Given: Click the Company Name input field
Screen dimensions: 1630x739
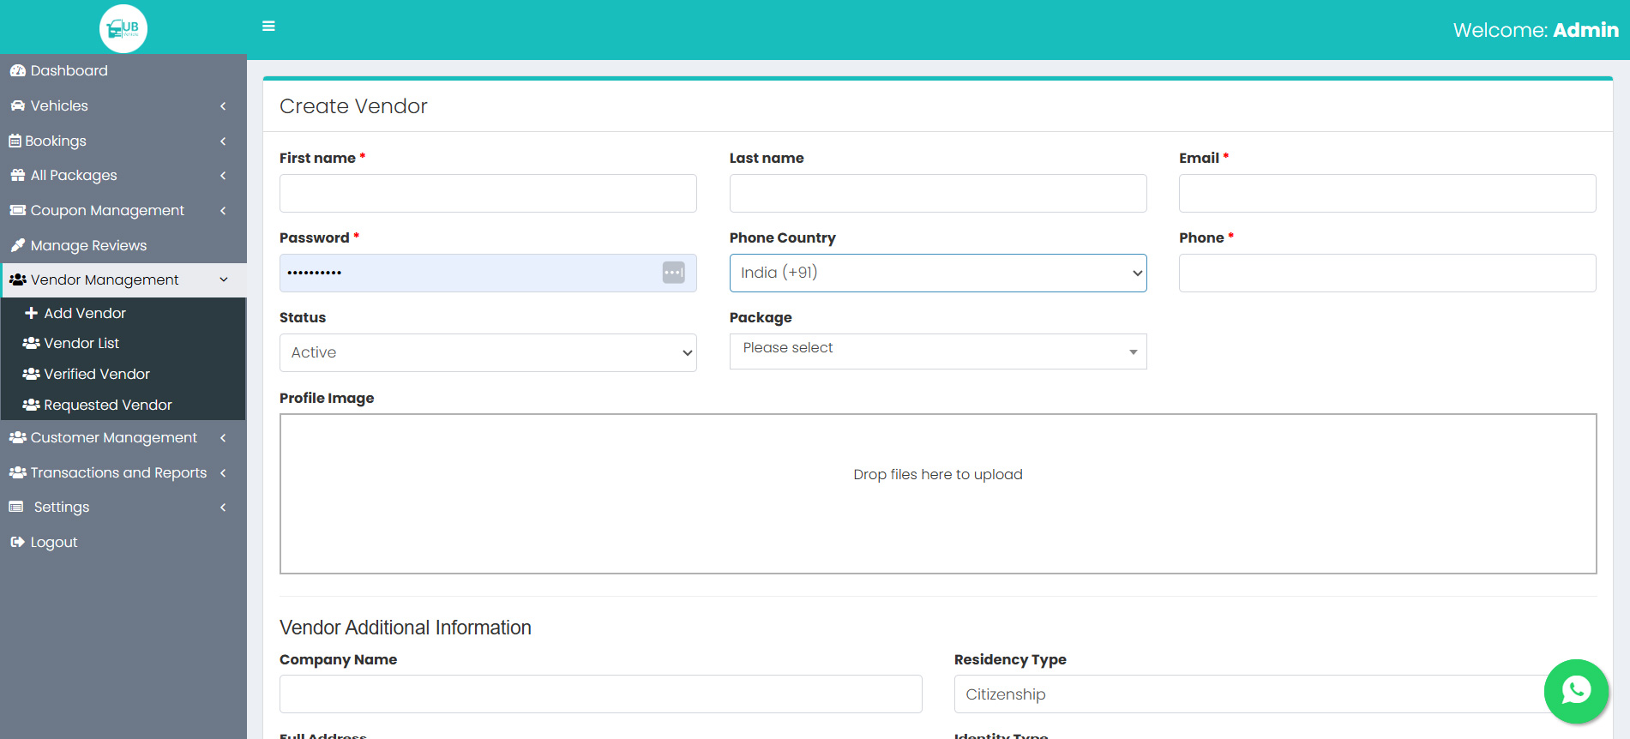Looking at the screenshot, I should point(600,694).
